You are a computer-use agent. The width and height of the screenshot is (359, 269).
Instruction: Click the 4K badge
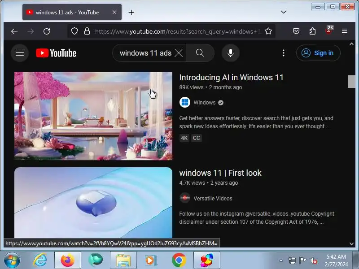[184, 138]
